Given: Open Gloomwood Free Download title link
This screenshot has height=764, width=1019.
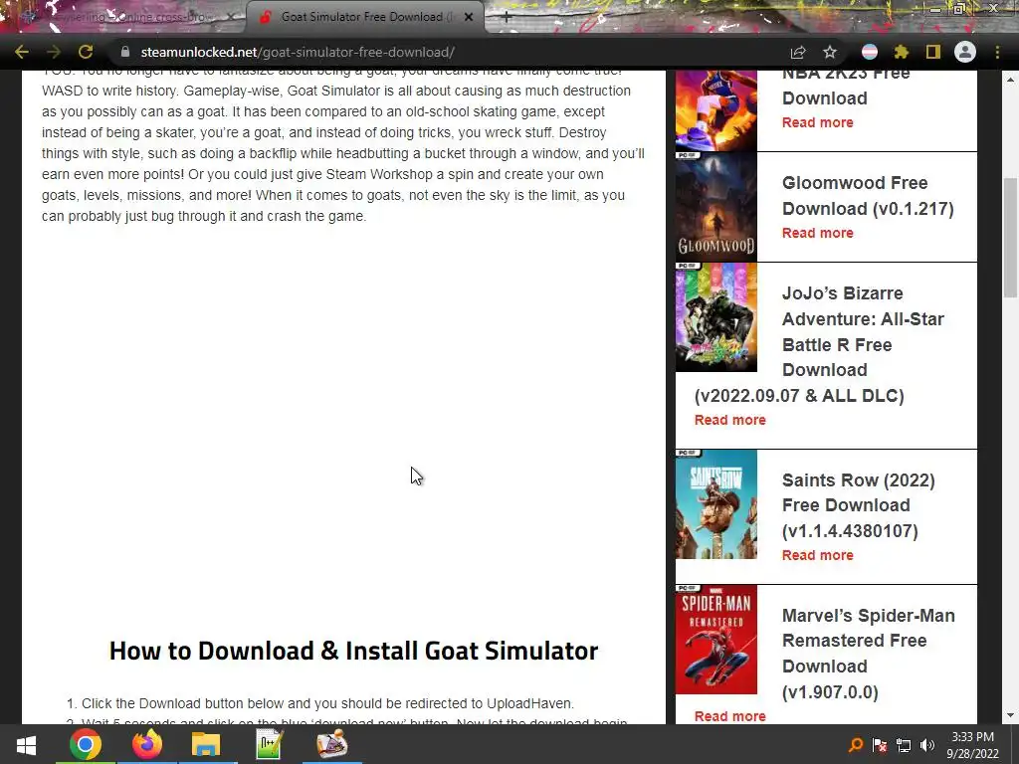Looking at the screenshot, I should (868, 196).
